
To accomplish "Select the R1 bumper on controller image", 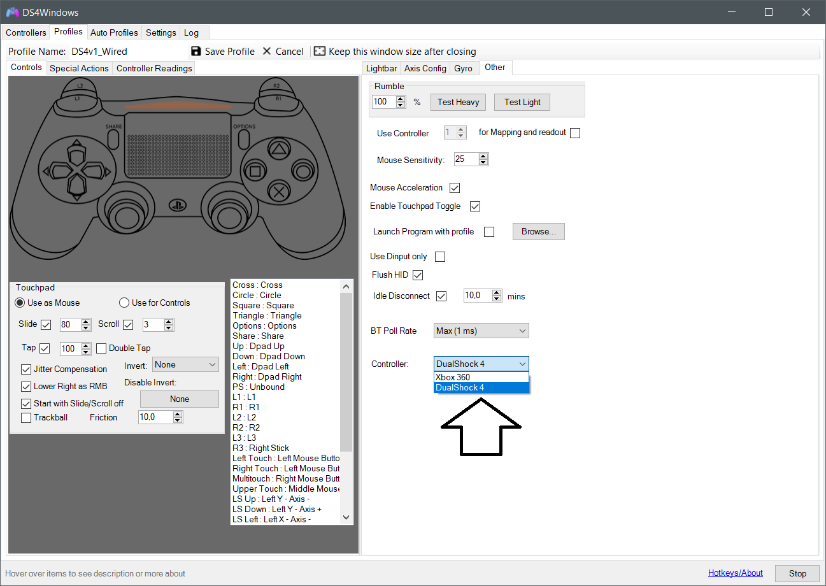I will pyautogui.click(x=277, y=99).
